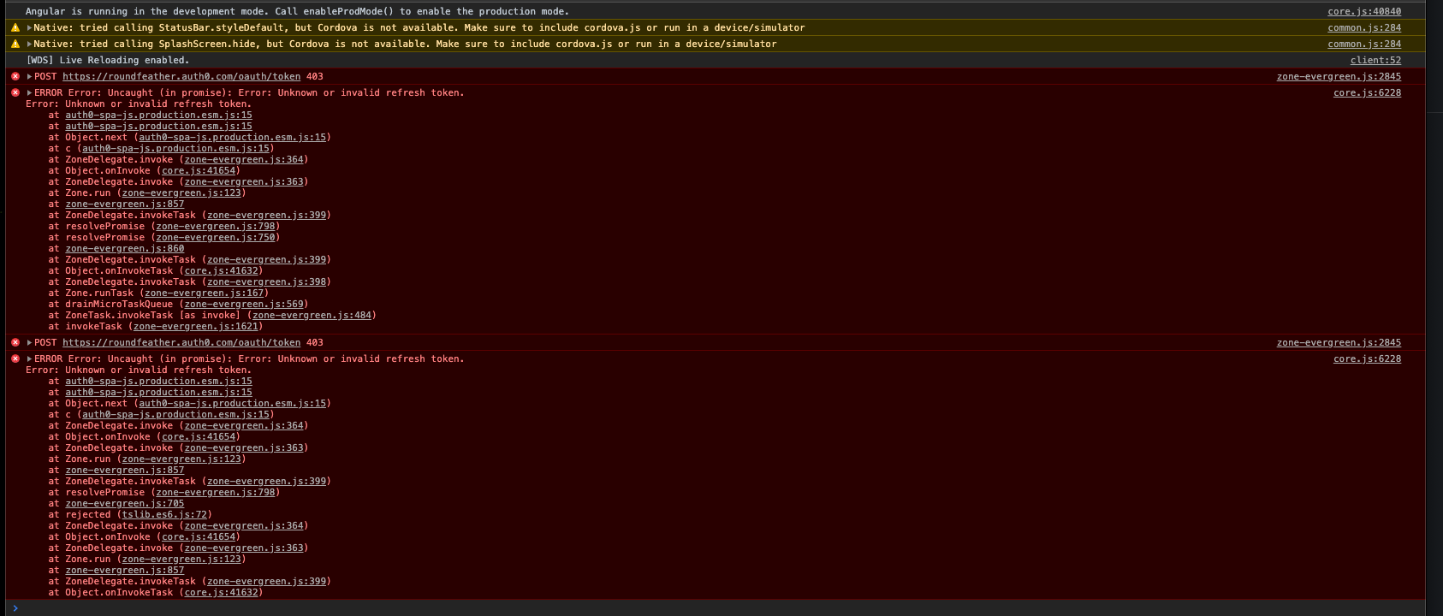Open ZoneDelegate.invokeTask zone-evergreen.js:398 link

coord(266,281)
